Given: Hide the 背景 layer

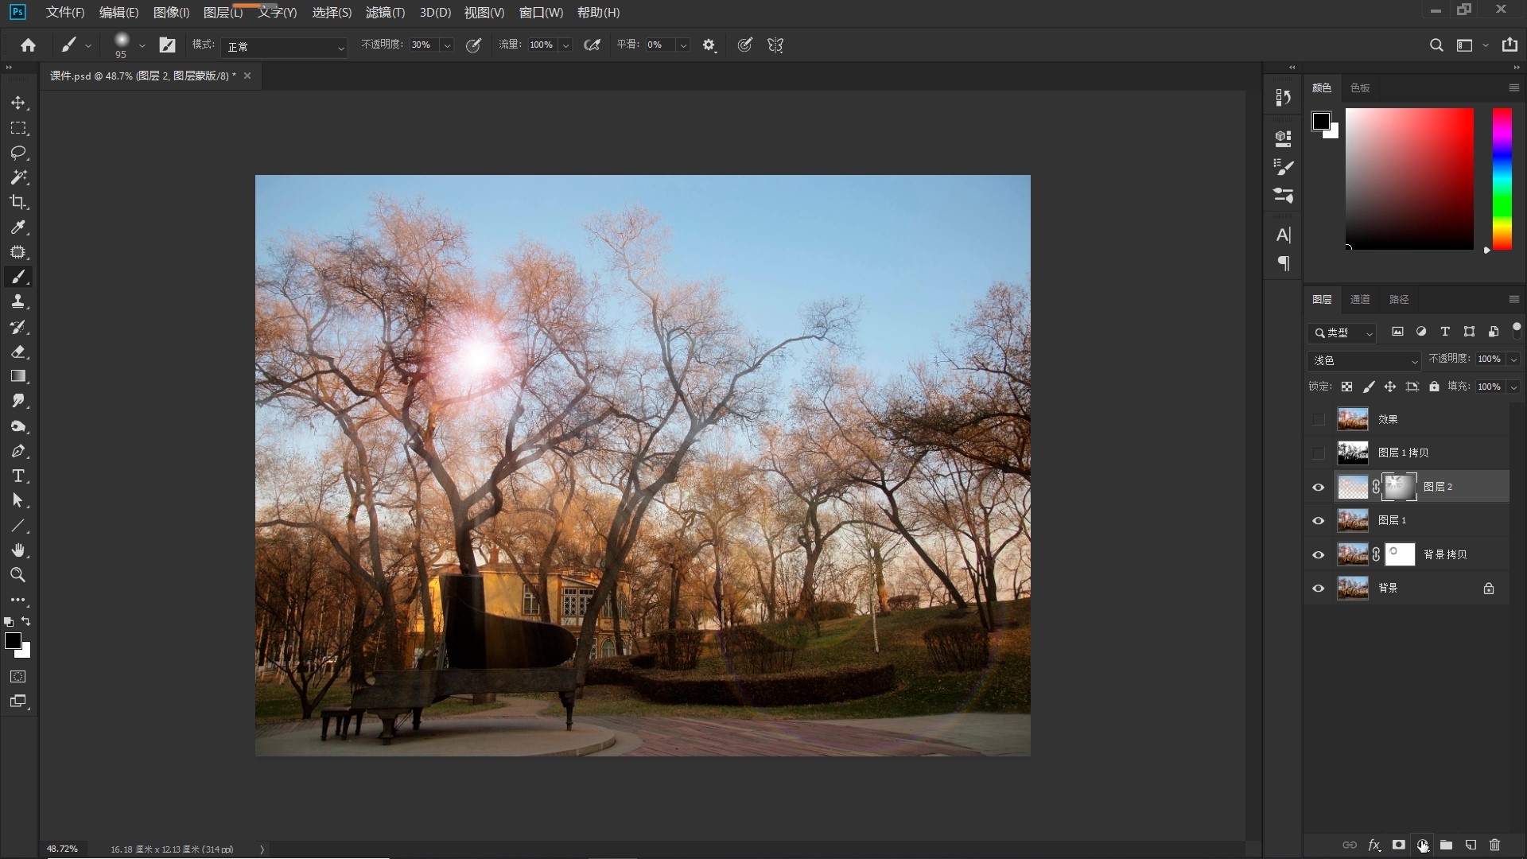Looking at the screenshot, I should click(x=1318, y=588).
